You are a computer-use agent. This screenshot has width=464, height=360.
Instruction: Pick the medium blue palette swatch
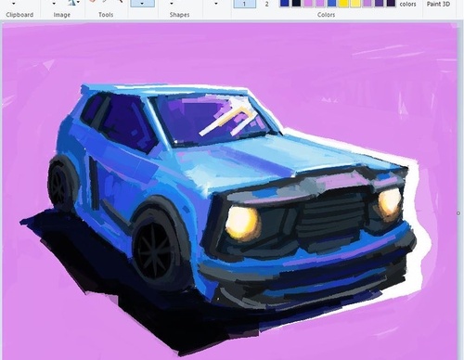point(331,3)
